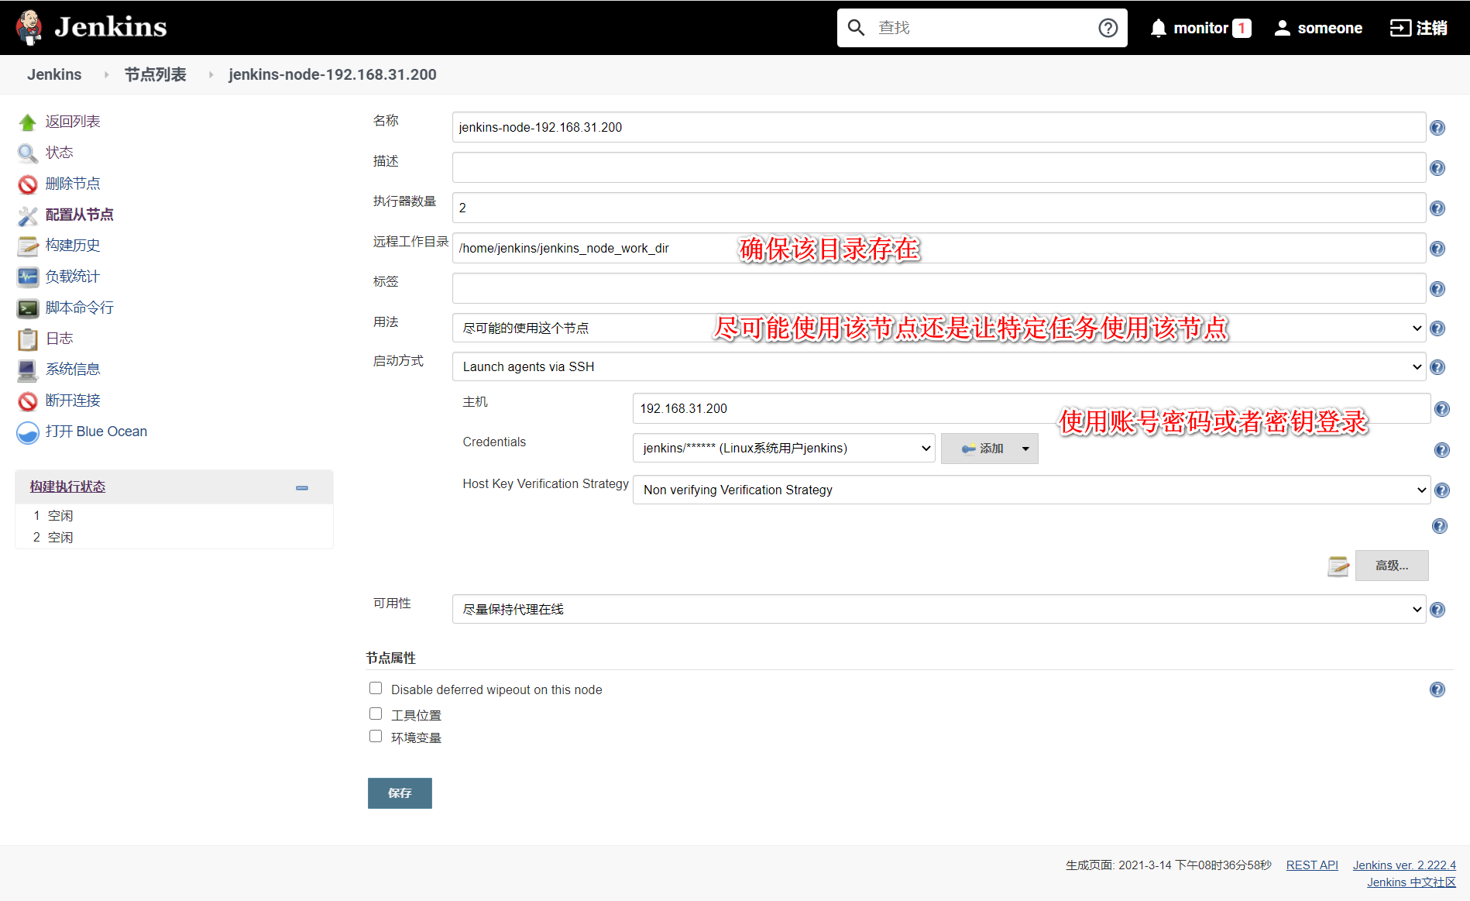
Task: Click the help icon next to 名称
Action: 1437,127
